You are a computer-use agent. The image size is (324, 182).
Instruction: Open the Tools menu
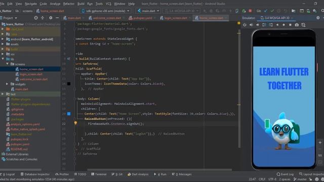pos(99,4)
